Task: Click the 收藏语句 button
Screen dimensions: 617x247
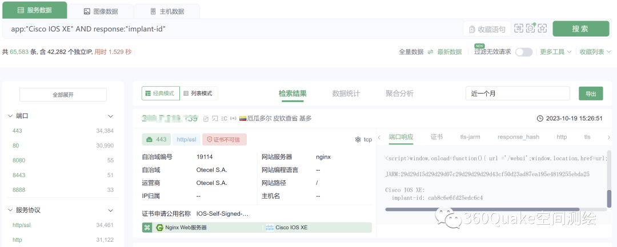Action: point(487,29)
